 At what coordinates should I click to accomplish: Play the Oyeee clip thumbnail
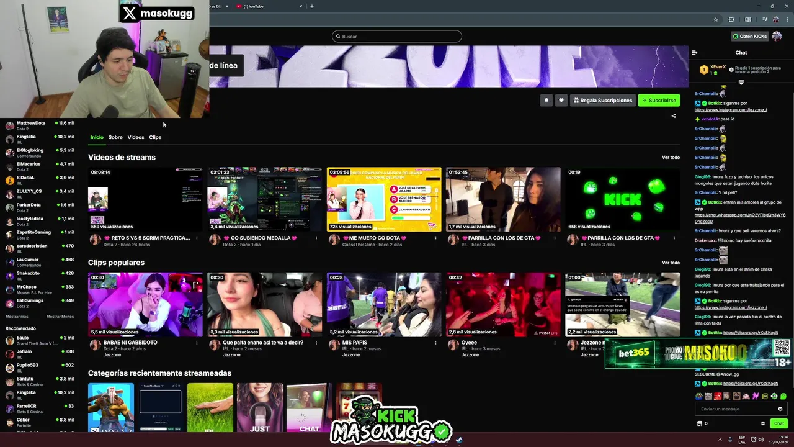pos(503,305)
